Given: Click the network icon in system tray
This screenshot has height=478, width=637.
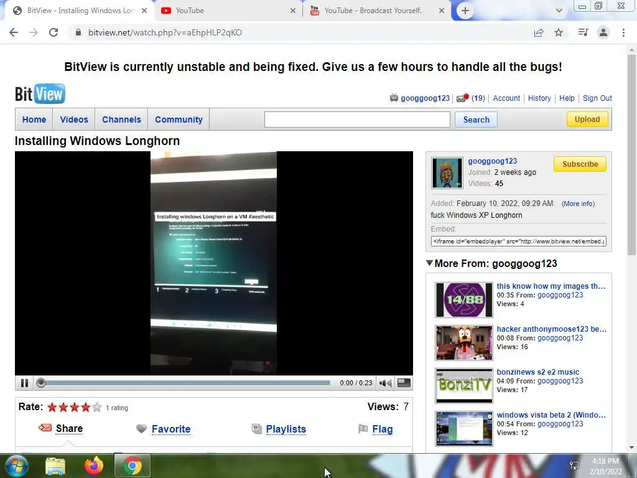Looking at the screenshot, I should pos(574,466).
